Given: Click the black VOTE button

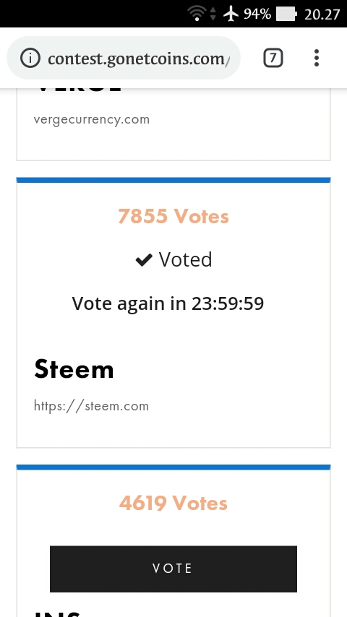Looking at the screenshot, I should [x=173, y=569].
